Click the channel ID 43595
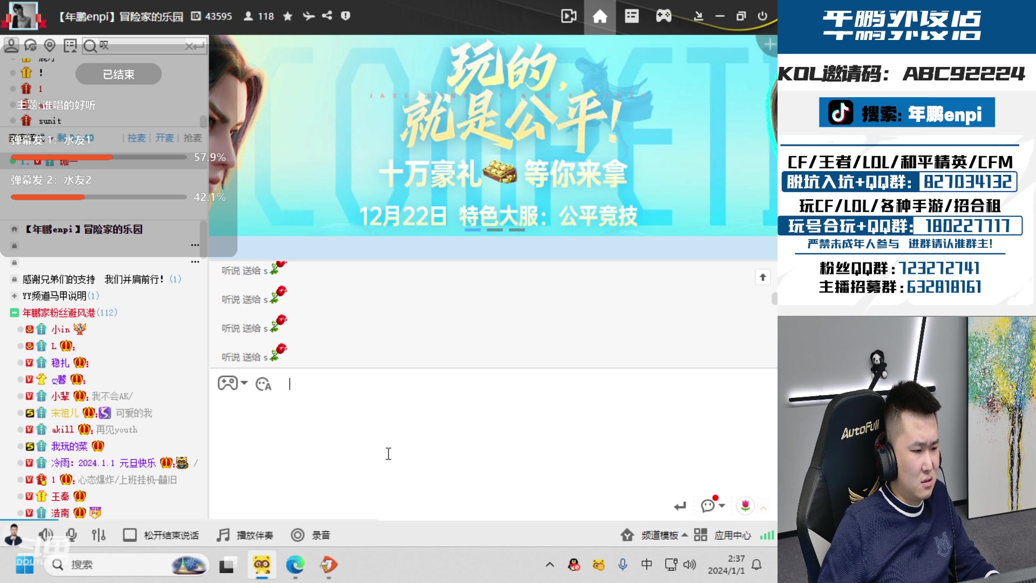1036x583 pixels. pyautogui.click(x=212, y=16)
